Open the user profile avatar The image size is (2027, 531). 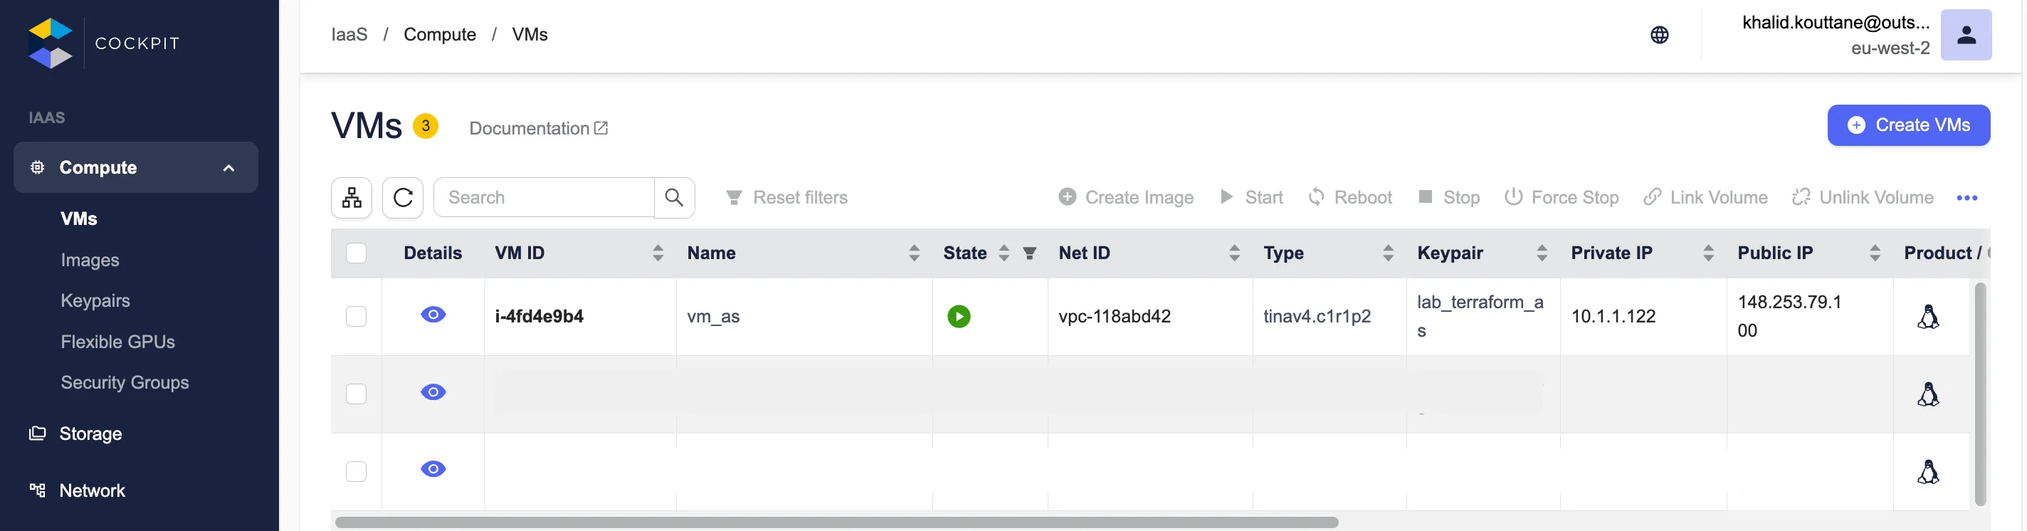[1965, 35]
